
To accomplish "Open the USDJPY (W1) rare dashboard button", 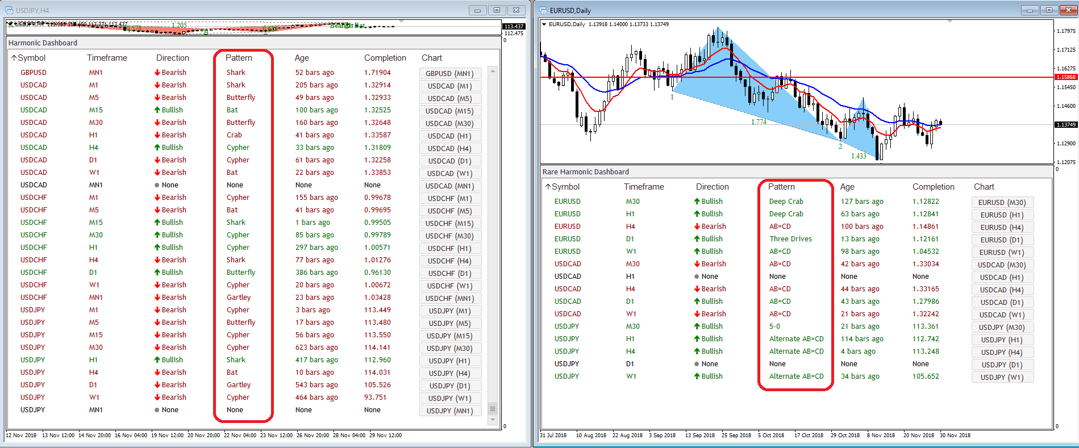I will pyautogui.click(x=1002, y=377).
